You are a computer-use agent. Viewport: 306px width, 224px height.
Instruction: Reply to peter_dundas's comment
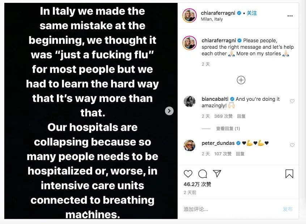[x=240, y=154]
